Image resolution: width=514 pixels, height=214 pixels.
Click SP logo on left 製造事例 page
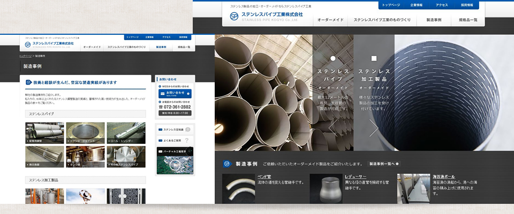point(27,44)
